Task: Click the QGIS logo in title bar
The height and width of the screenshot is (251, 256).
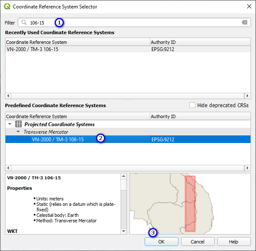Action: (x=7, y=6)
